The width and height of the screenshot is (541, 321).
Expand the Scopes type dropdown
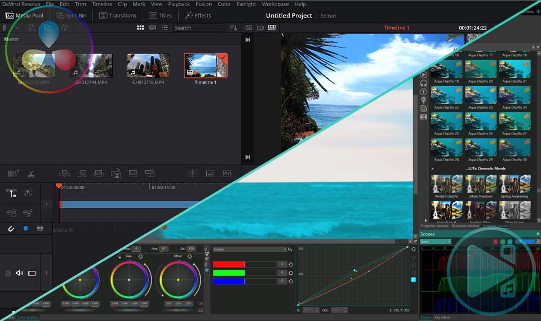click(x=435, y=242)
